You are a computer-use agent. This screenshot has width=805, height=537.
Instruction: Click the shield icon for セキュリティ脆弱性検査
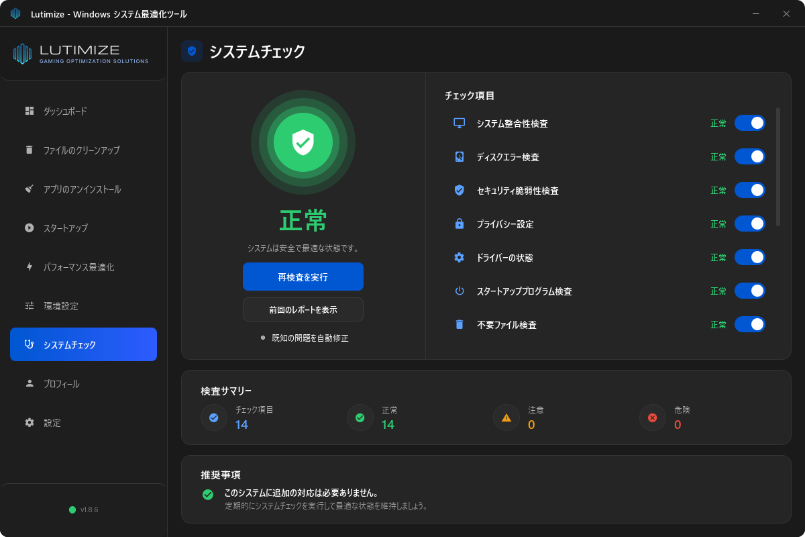460,190
